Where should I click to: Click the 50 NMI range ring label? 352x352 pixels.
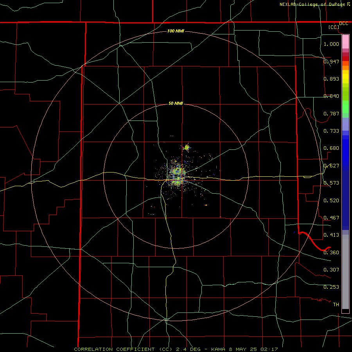176,103
